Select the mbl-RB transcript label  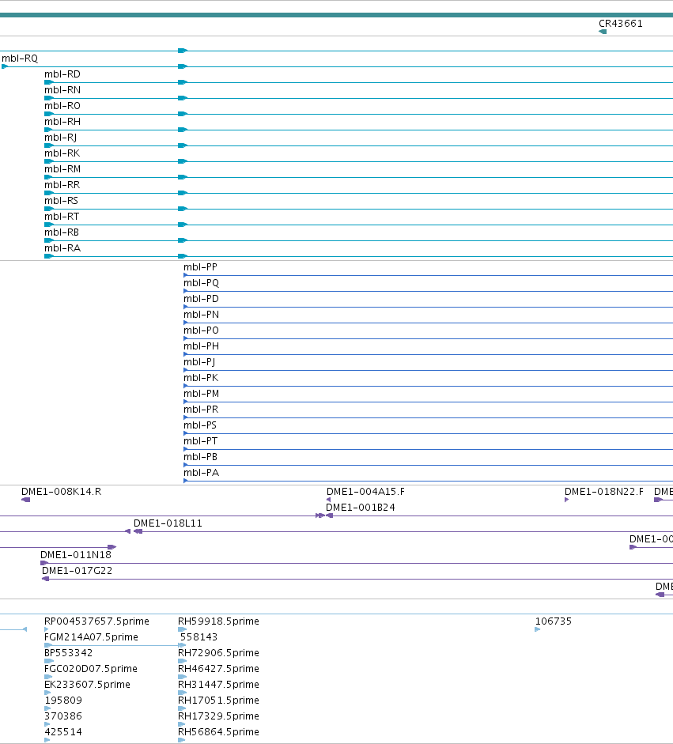pos(62,232)
